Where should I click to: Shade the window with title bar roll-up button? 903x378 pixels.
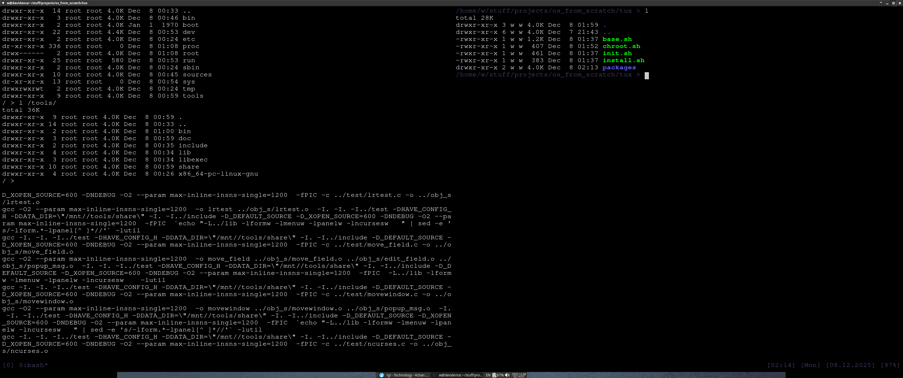click(x=881, y=3)
